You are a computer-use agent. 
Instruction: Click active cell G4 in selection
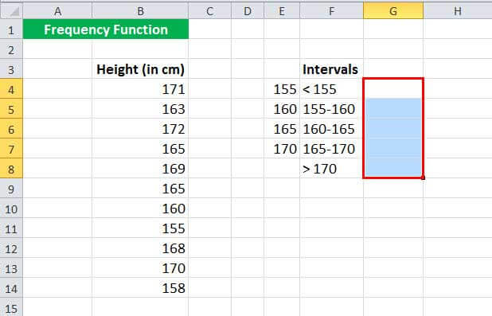(393, 89)
